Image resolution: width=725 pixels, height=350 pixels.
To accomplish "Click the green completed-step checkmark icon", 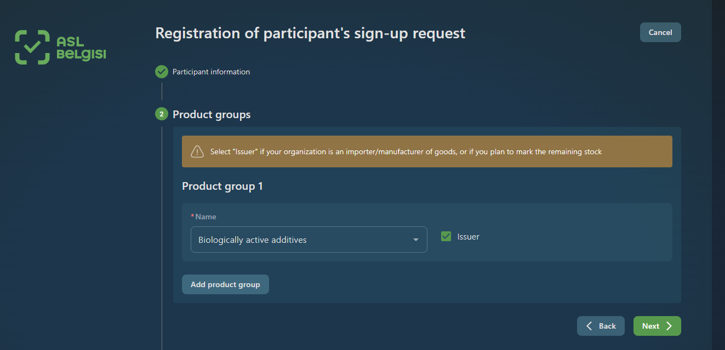I will click(162, 72).
